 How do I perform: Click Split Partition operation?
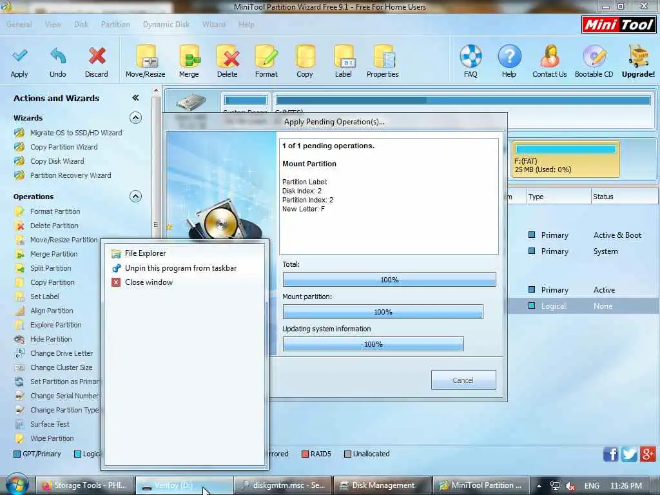coord(50,269)
